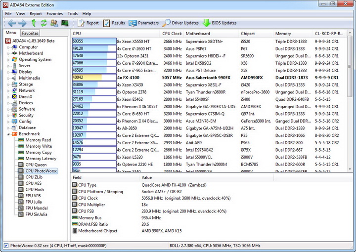The width and height of the screenshot is (356, 252).
Task: Select the Memory Copy benchmark icon
Action: pyautogui.click(x=21, y=152)
